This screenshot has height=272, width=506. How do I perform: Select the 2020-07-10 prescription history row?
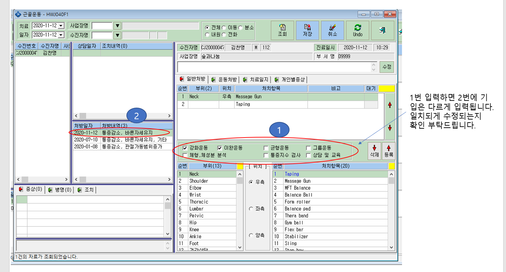coord(123,140)
